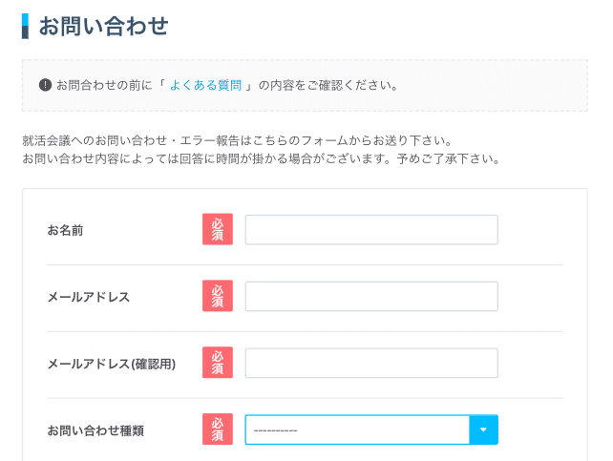Click the お名前 field label
Image resolution: width=613 pixels, height=461 pixels.
pos(65,231)
